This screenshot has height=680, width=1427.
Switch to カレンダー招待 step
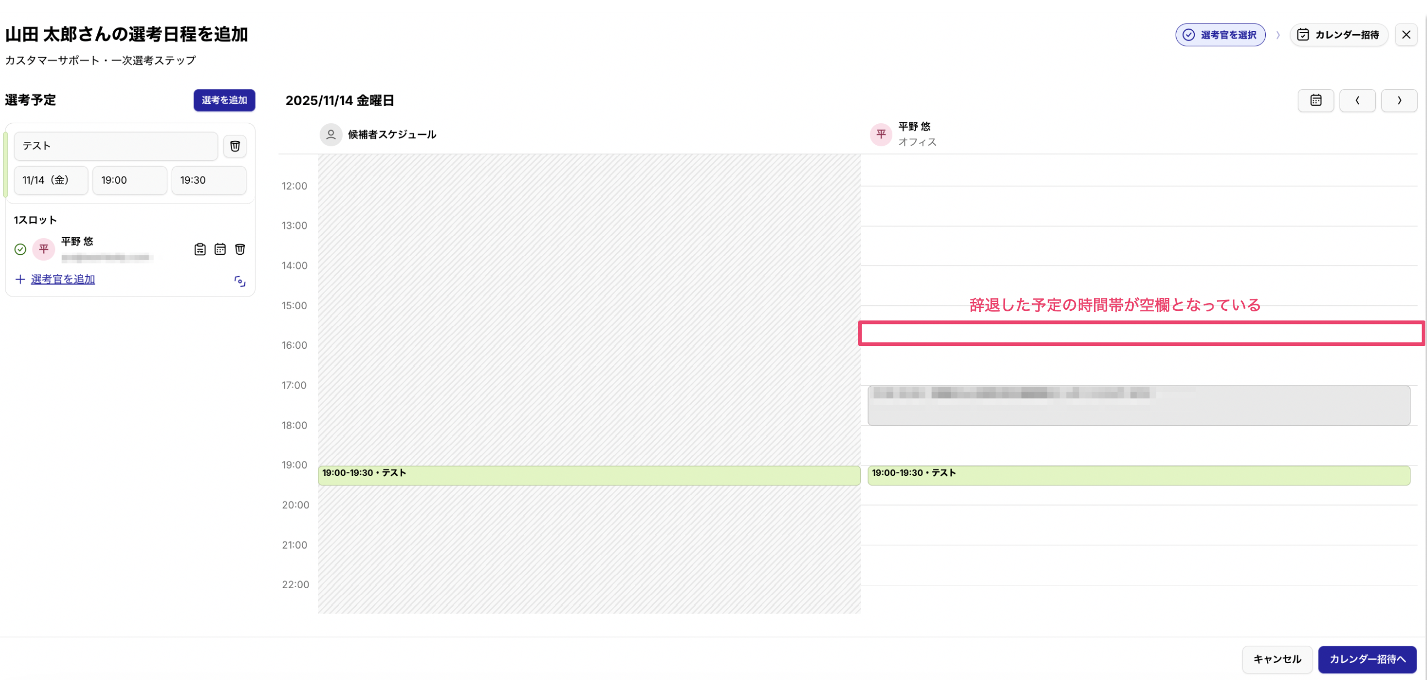point(1339,35)
